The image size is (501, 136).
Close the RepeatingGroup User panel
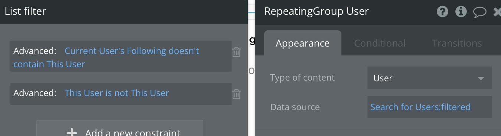coord(497,12)
